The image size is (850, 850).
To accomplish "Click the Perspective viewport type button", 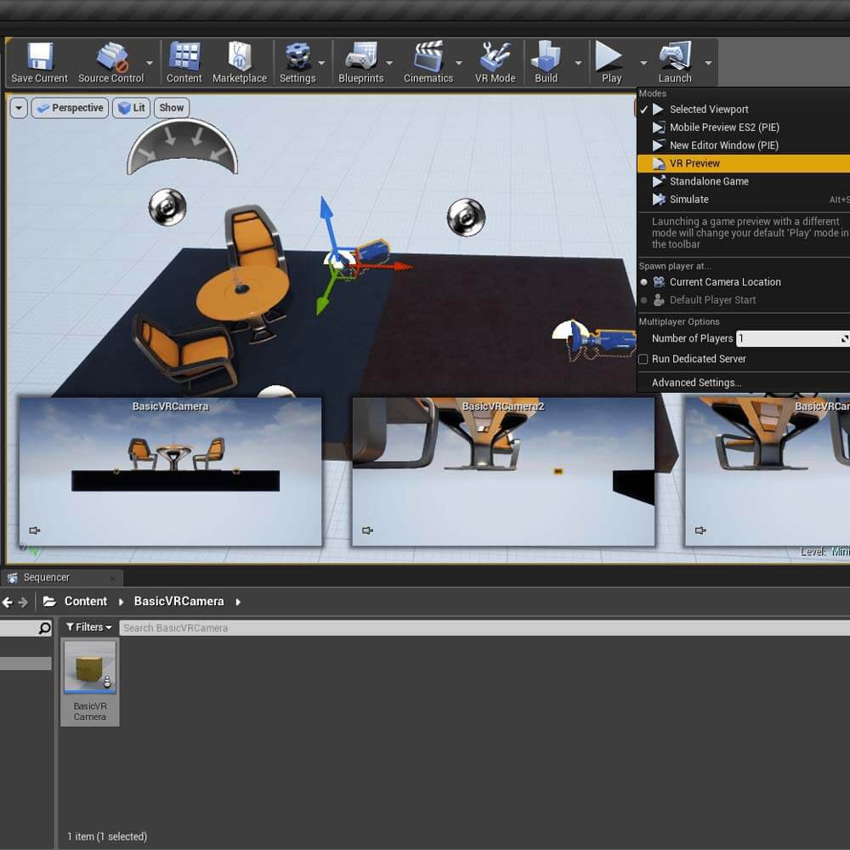I will point(71,108).
